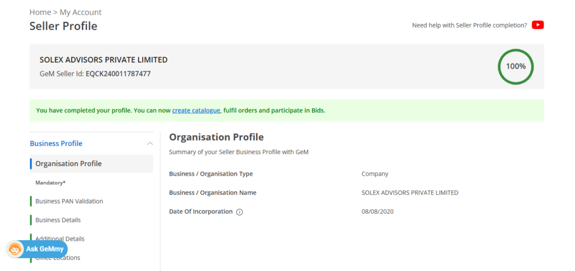Click 'Summary of your Seller Business Profile' text

(239, 152)
